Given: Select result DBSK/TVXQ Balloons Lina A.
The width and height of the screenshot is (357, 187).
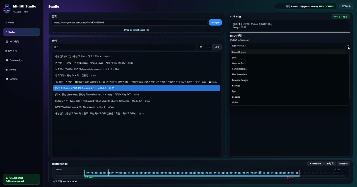Looking at the screenshot, I should click(137, 107).
